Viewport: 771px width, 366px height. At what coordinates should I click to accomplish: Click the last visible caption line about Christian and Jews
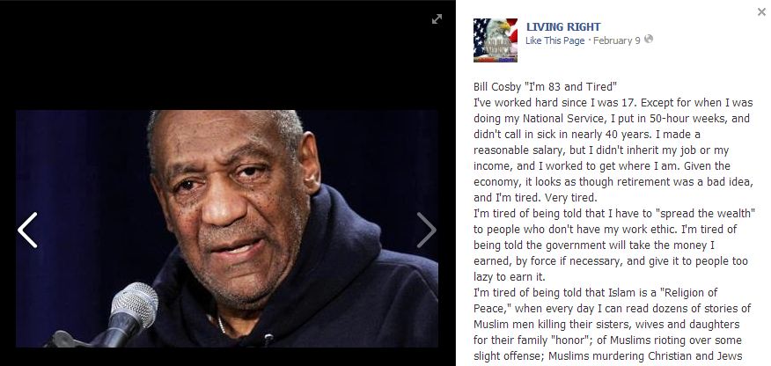(608, 355)
